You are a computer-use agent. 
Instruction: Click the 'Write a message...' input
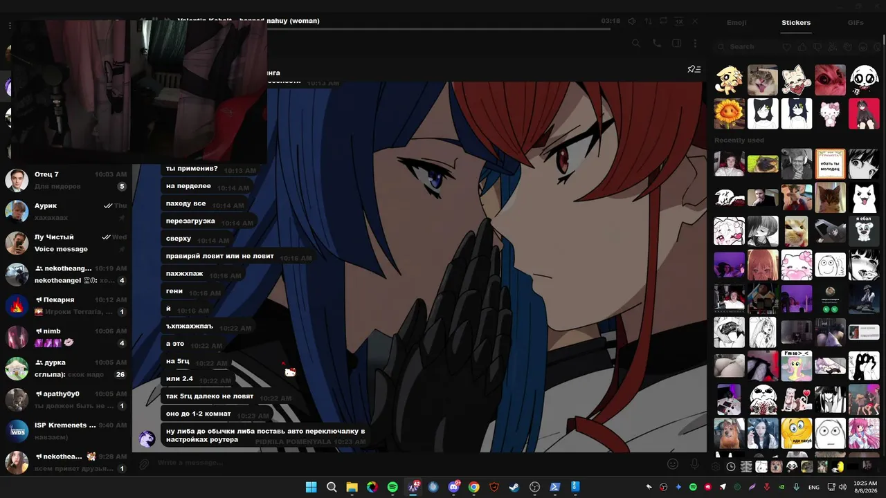408,463
